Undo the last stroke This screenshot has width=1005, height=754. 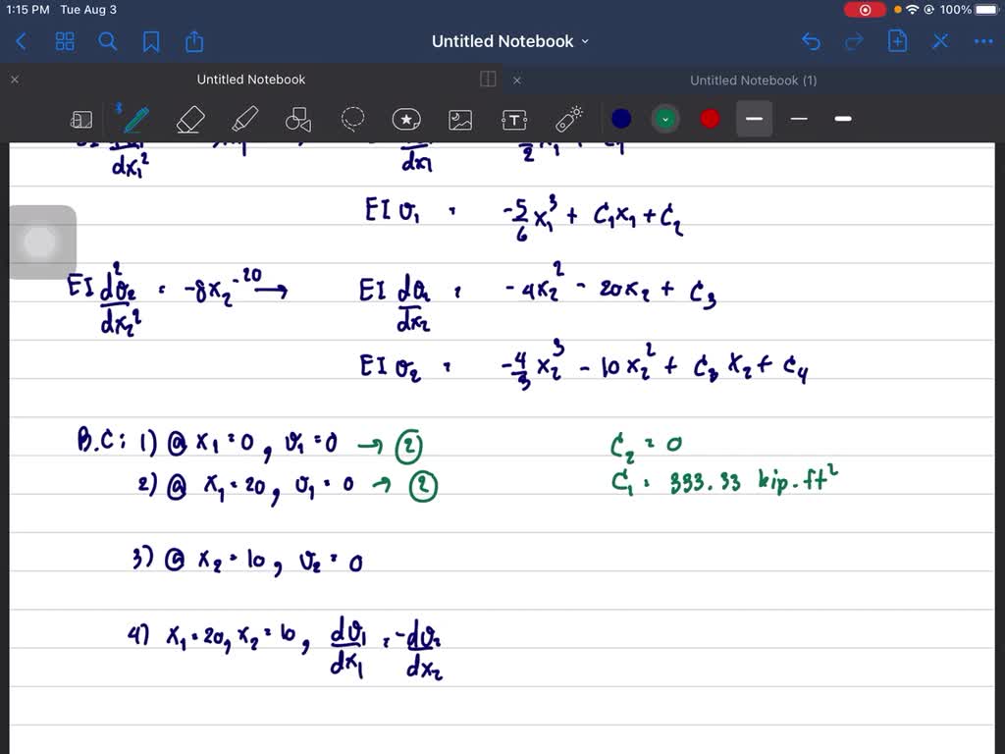pyautogui.click(x=811, y=41)
